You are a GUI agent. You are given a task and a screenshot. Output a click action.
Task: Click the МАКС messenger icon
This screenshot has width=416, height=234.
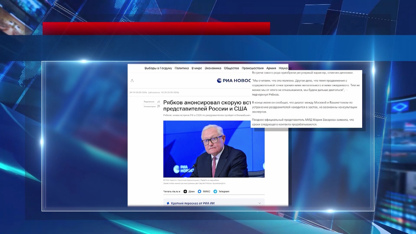click(199, 191)
